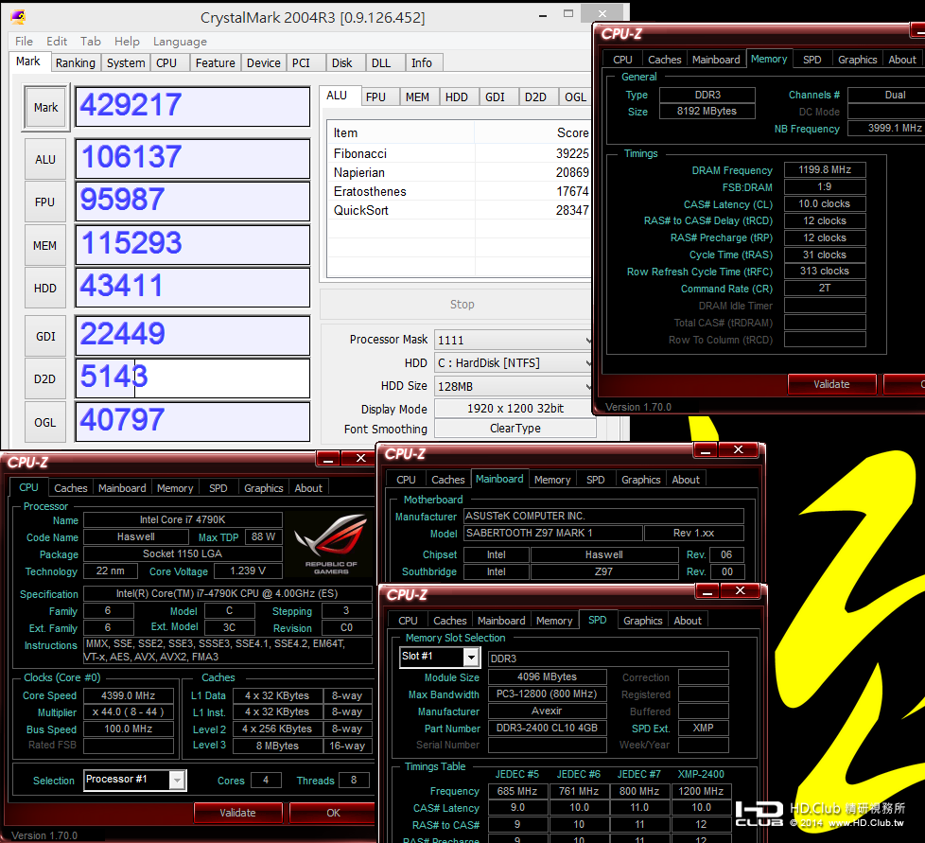
Task: Click the Stop button in CrystalMark
Action: 462,305
